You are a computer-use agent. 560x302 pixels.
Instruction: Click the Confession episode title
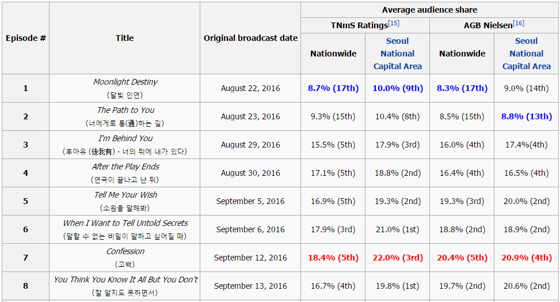pyautogui.click(x=125, y=251)
